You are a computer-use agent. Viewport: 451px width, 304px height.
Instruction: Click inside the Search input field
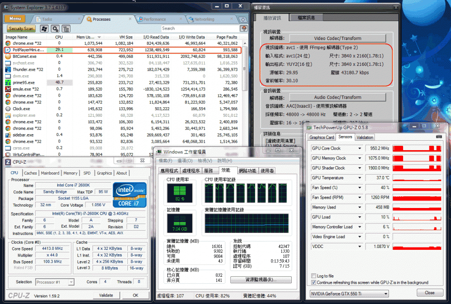pos(197,28)
